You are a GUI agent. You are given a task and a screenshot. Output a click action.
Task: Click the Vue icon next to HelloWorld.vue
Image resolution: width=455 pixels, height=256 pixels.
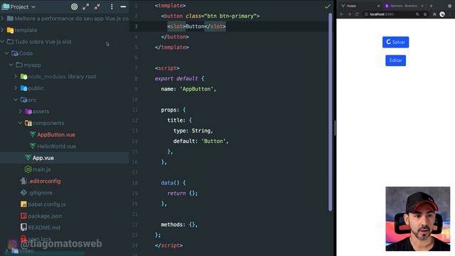coord(33,146)
